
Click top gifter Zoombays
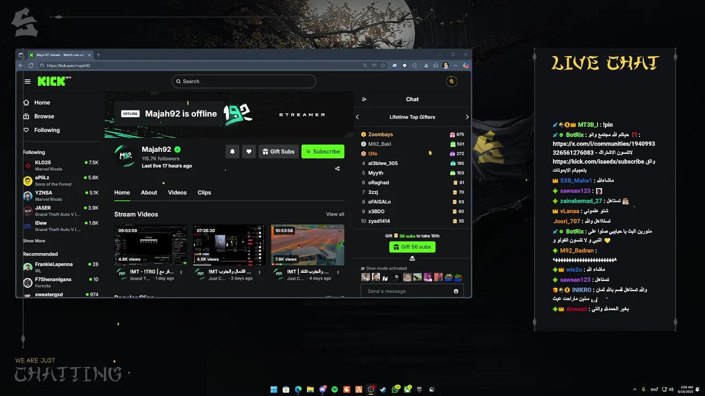click(381, 134)
